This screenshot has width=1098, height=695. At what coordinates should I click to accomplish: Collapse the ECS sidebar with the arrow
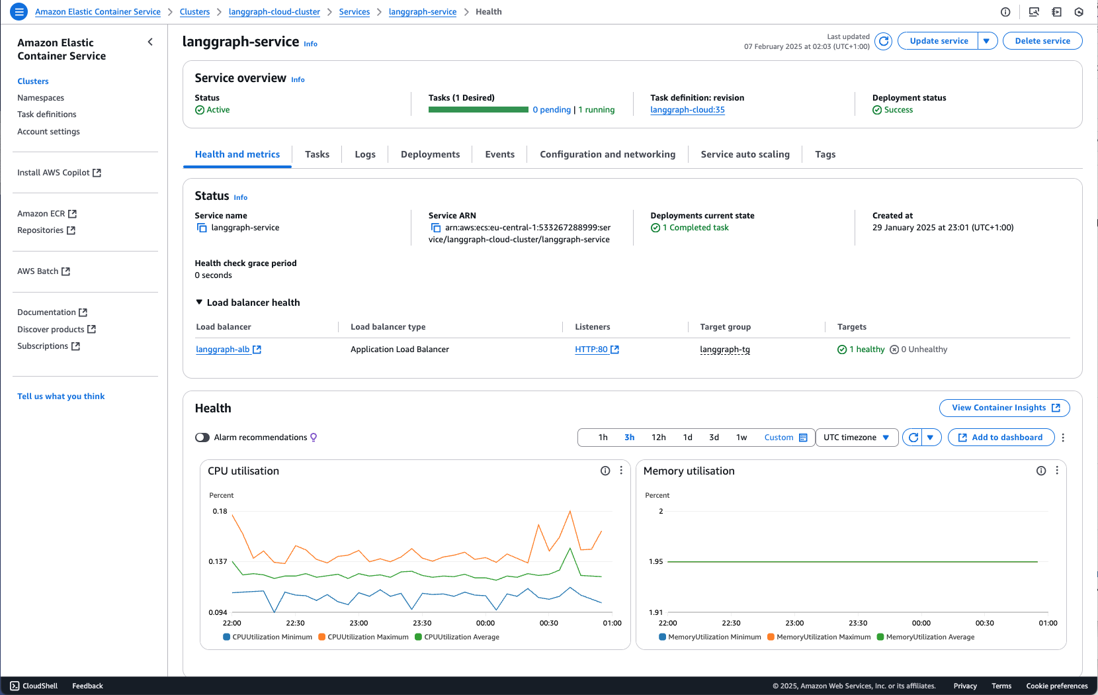[150, 42]
